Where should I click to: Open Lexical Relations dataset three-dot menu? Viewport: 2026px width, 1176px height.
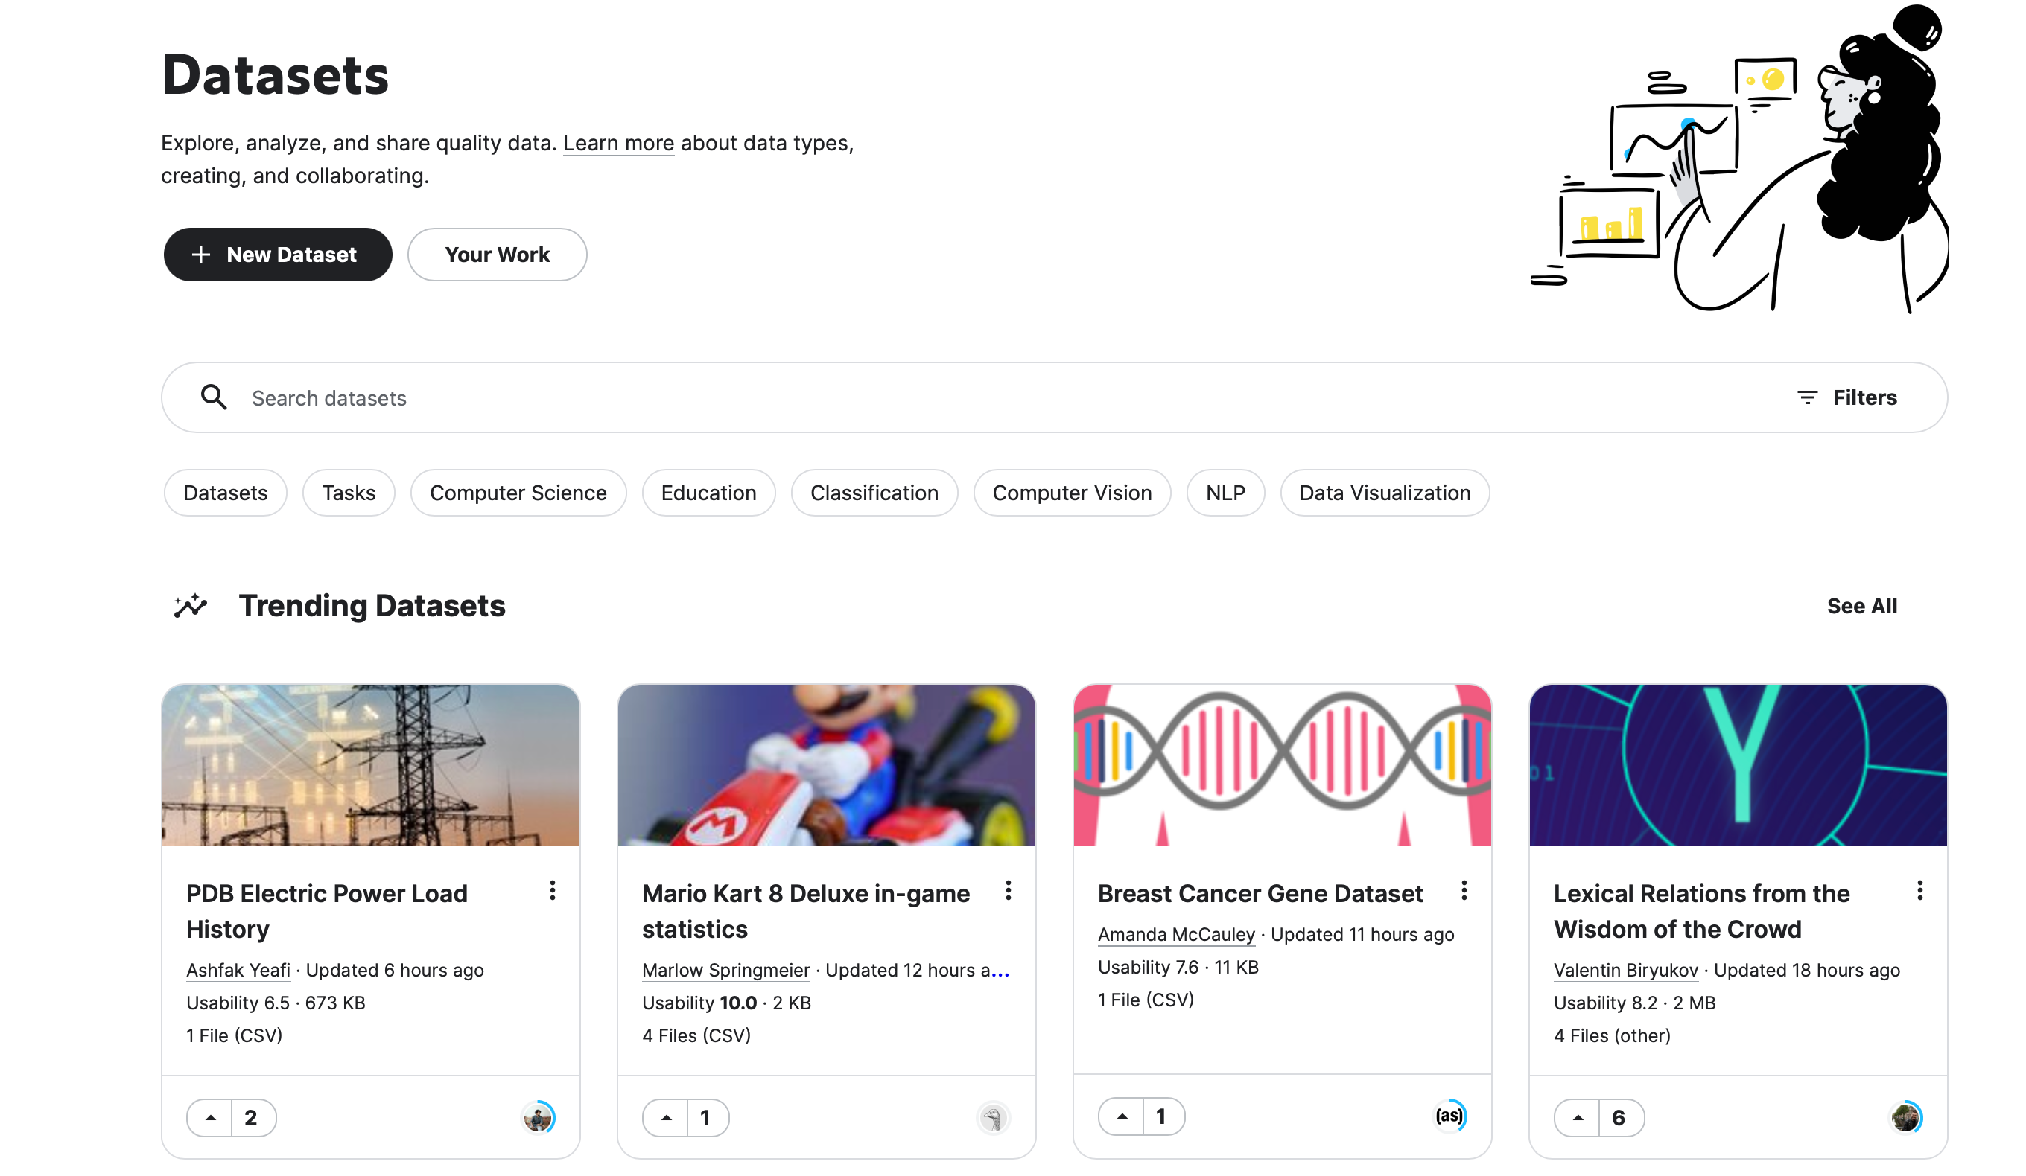click(x=1920, y=890)
